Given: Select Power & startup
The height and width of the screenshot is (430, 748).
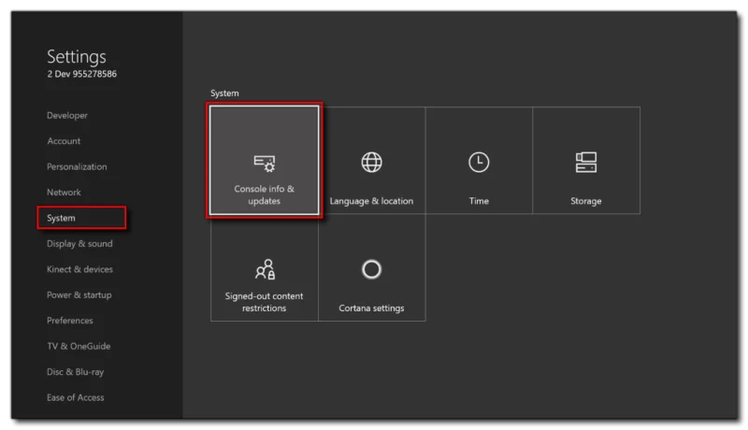Looking at the screenshot, I should coord(79,295).
